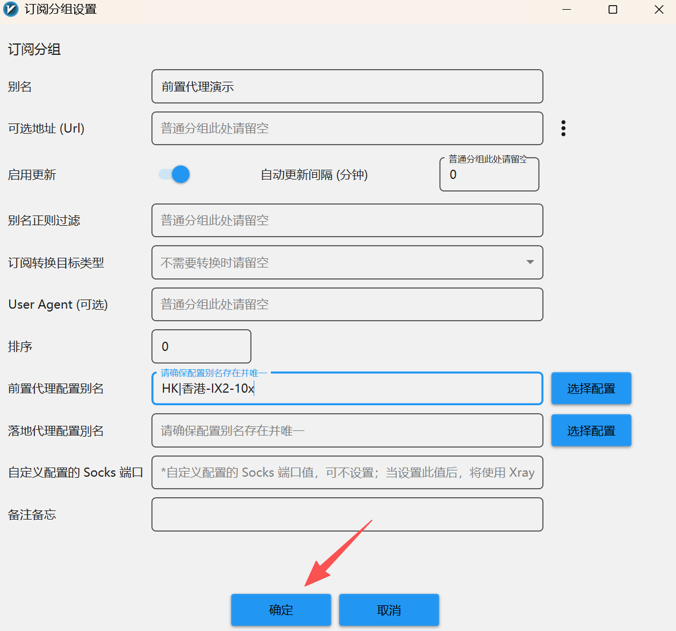Focus the 落地代理配置别名 input field
The image size is (676, 631).
pyautogui.click(x=347, y=430)
